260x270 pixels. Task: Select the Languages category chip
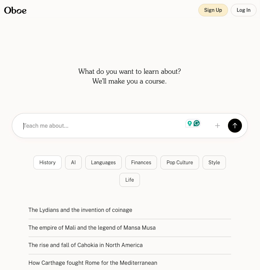[103, 162]
